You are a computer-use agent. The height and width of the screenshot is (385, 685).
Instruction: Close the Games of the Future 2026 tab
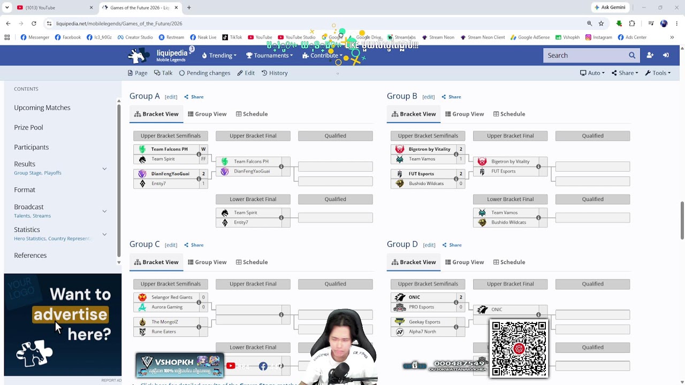point(176,7)
